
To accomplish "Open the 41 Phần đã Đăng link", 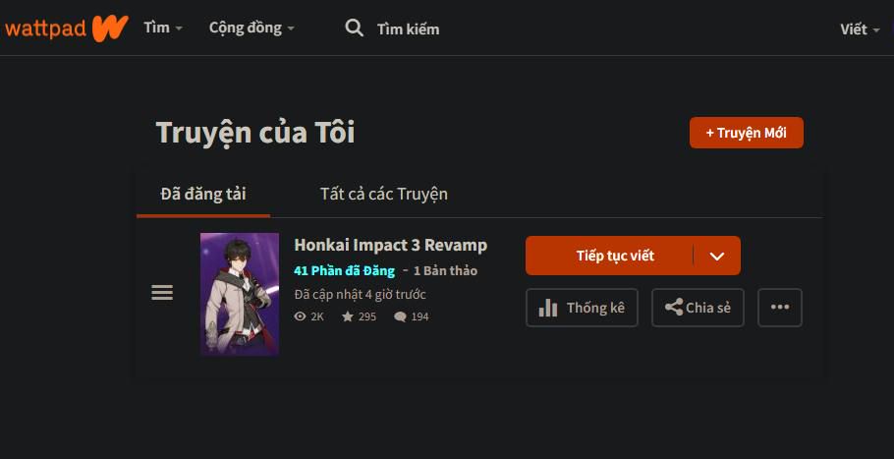I will [345, 270].
